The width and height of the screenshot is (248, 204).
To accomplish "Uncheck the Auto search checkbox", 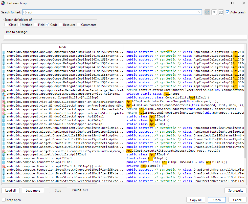I will [228, 12].
